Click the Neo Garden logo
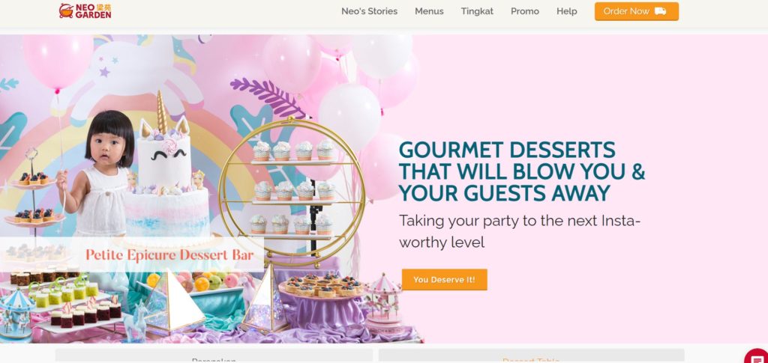The image size is (768, 363). [85, 10]
